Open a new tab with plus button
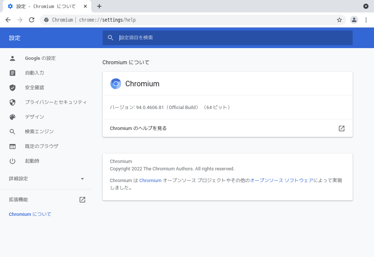Image resolution: width=374 pixels, height=257 pixels. pos(99,6)
